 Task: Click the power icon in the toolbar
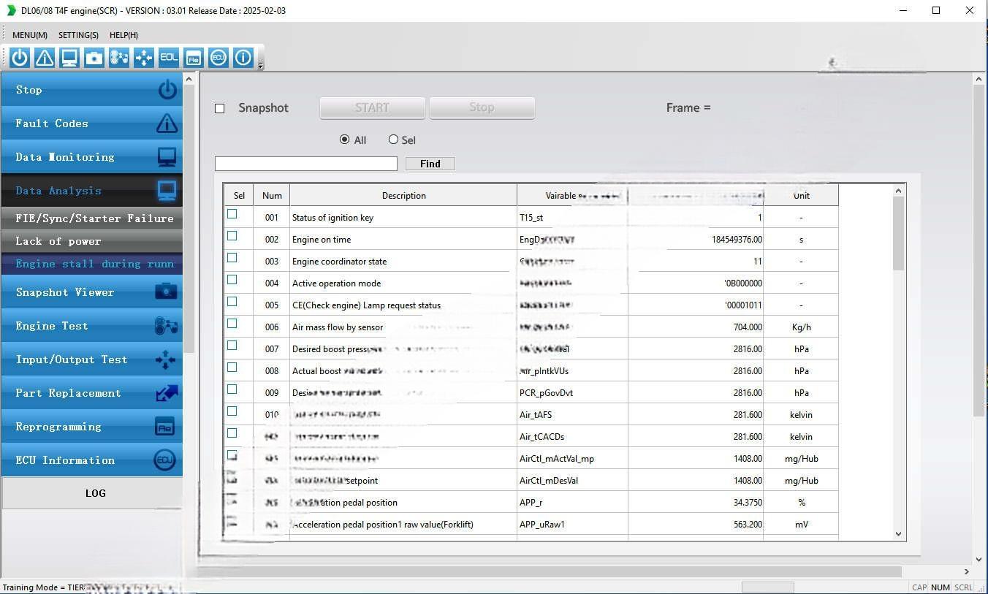[20, 58]
